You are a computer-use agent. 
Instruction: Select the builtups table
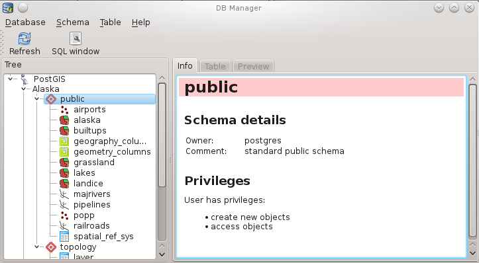90,131
